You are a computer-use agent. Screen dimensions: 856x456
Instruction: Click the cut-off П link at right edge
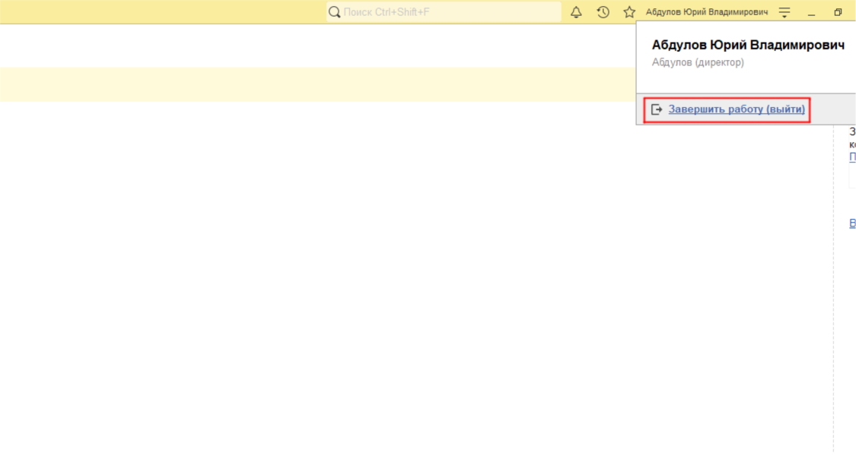coord(852,157)
